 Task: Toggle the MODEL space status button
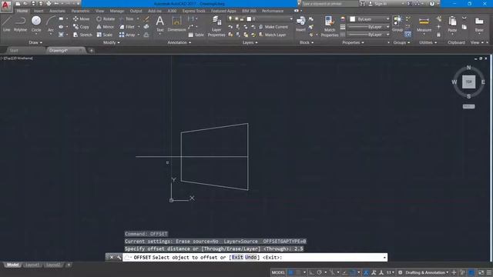[278, 272]
